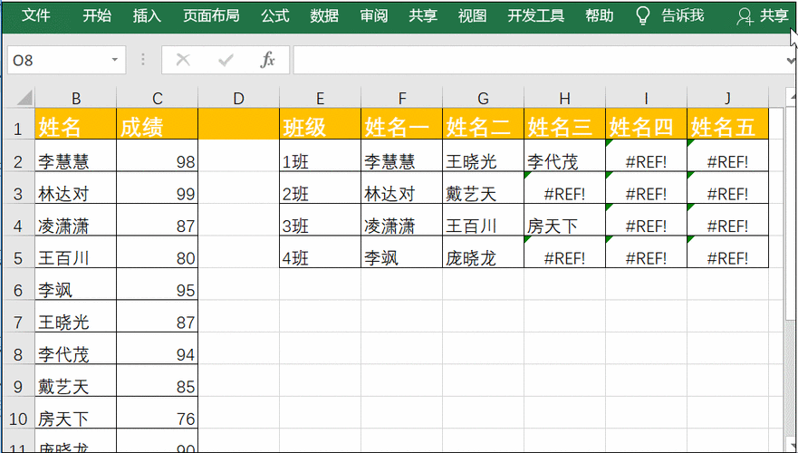798x453 pixels.
Task: Click the formula bar input area
Action: (539, 60)
